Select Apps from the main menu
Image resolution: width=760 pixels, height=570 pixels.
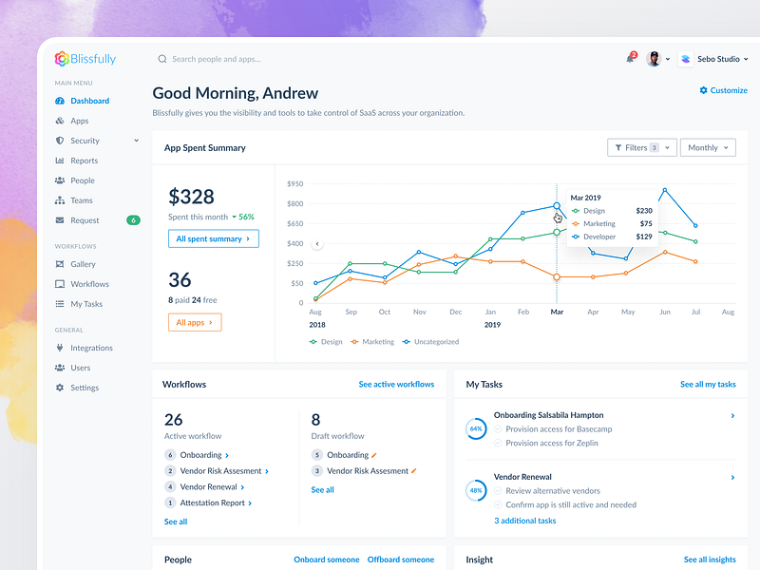point(60,121)
